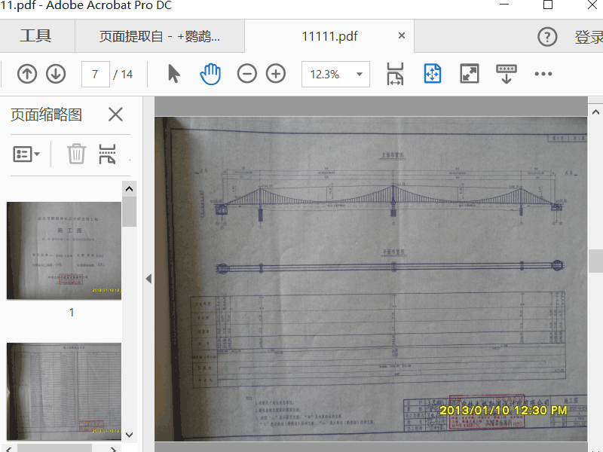
Task: Enable fit width scrolling mode icon
Action: coord(395,74)
